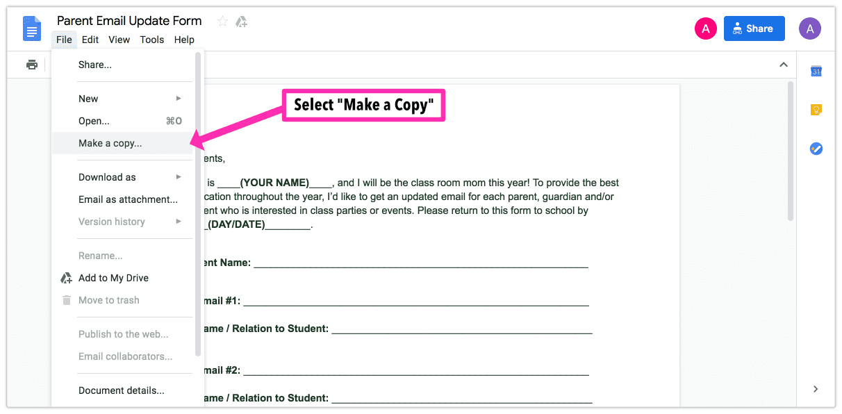Viewport: 842px width, 414px height.
Task: Open the Edit menu
Action: 90,40
